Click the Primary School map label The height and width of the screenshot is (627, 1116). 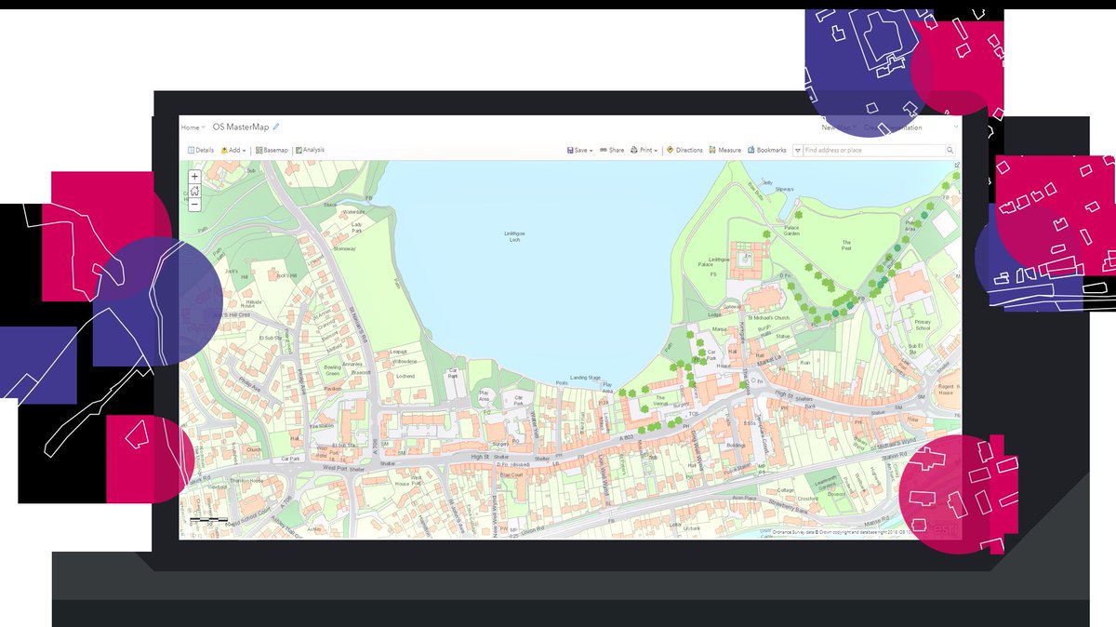pos(922,325)
